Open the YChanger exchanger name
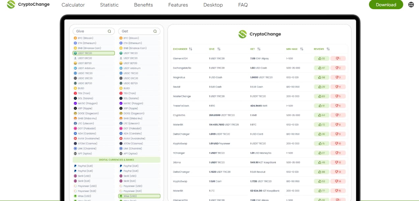 (179, 153)
